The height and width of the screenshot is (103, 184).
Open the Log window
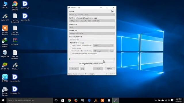coord(83,69)
